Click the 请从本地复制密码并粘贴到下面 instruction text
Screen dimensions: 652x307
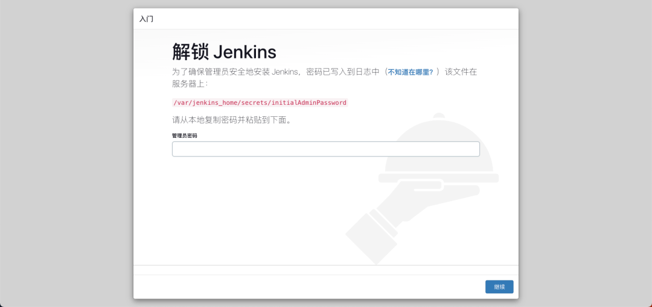pyautogui.click(x=231, y=120)
